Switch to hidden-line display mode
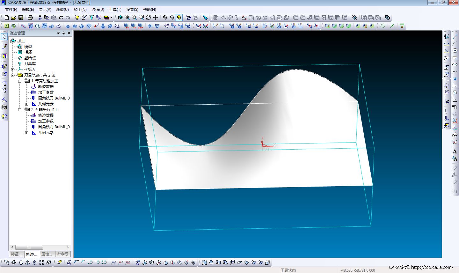Viewport: 459px width, 273px height. coord(172,18)
